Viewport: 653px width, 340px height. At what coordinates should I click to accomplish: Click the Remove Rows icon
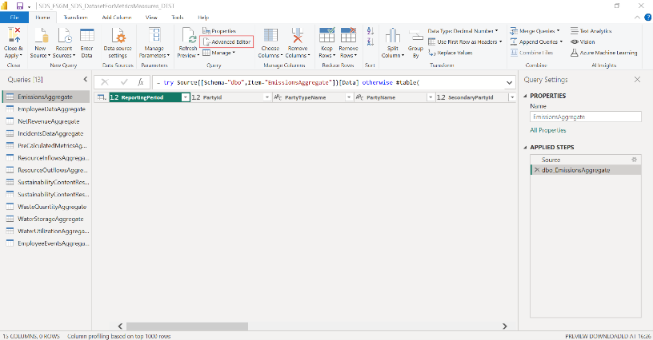[x=348, y=35]
